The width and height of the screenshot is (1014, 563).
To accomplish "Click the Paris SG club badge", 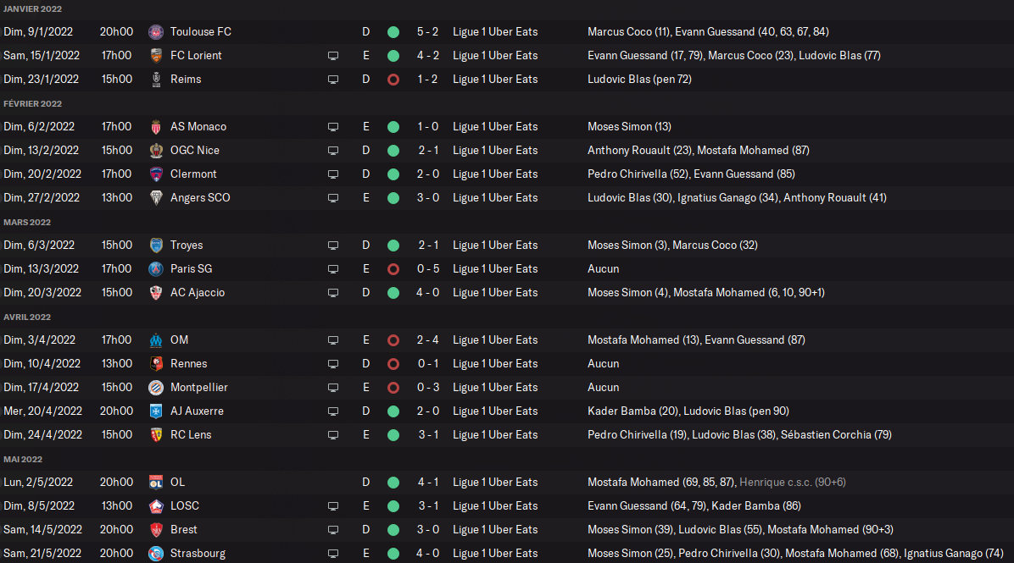I will click(155, 268).
